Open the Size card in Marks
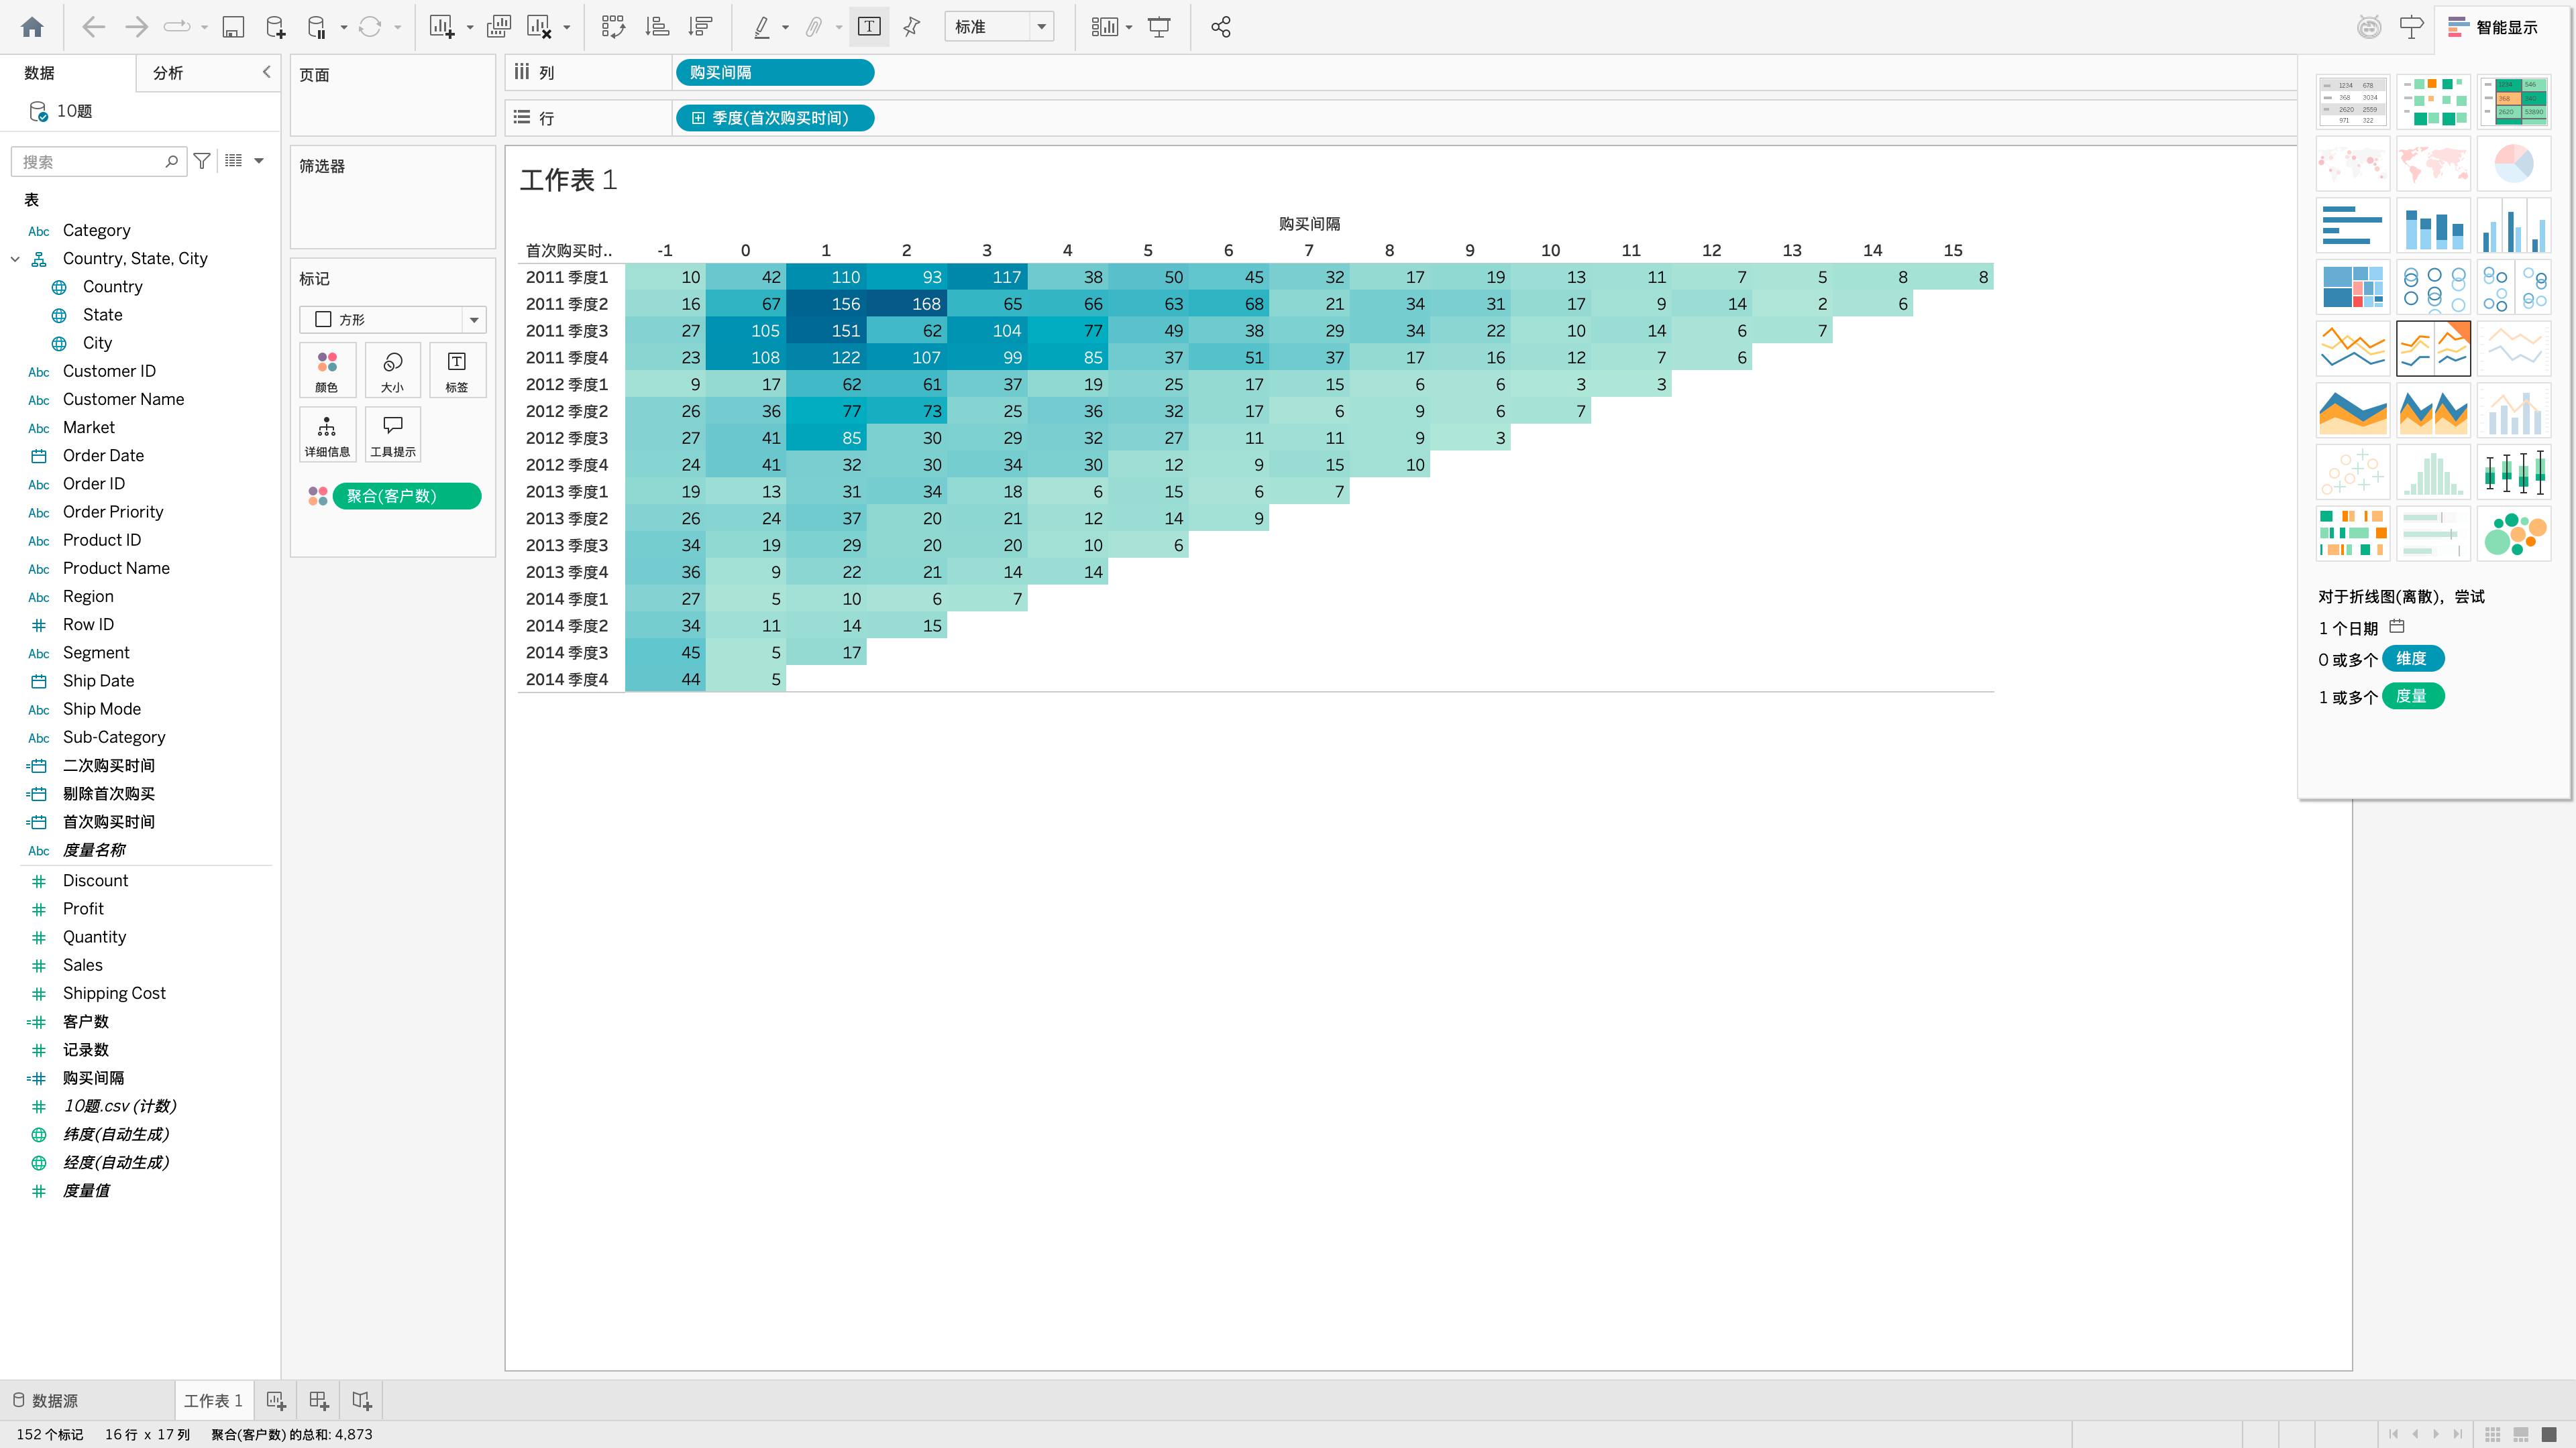The width and height of the screenshot is (2576, 1448). 392,371
